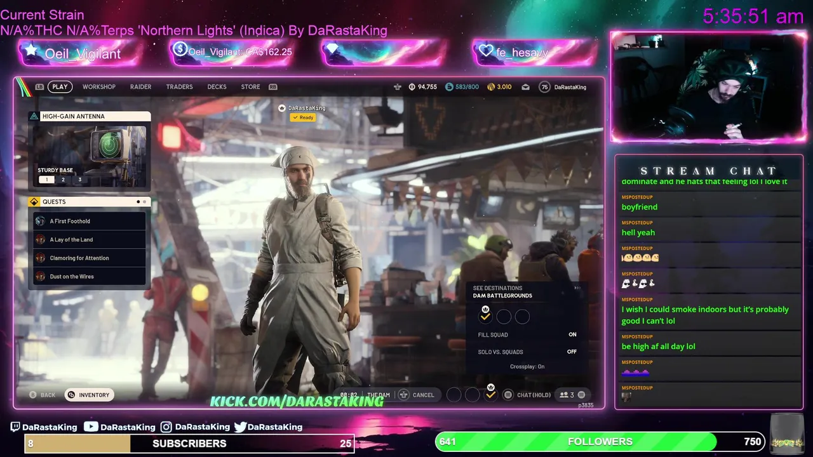Click the first empty squad circle in bottom bar

(x=454, y=395)
